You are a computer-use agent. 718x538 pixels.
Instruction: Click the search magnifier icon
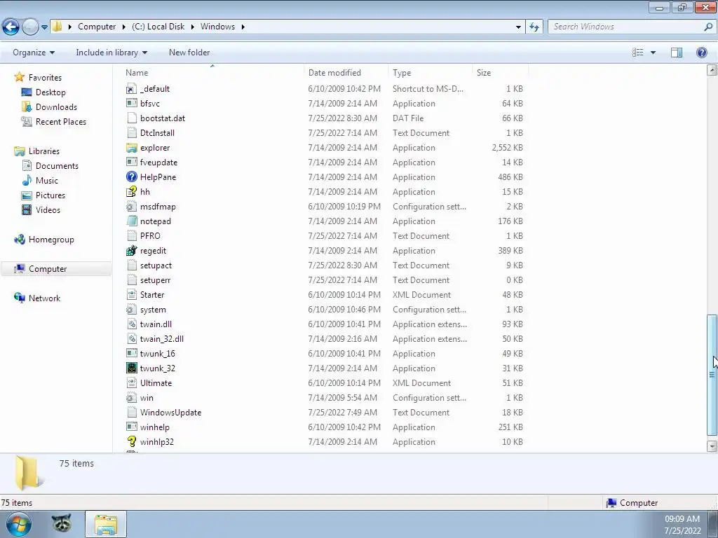[708, 27]
